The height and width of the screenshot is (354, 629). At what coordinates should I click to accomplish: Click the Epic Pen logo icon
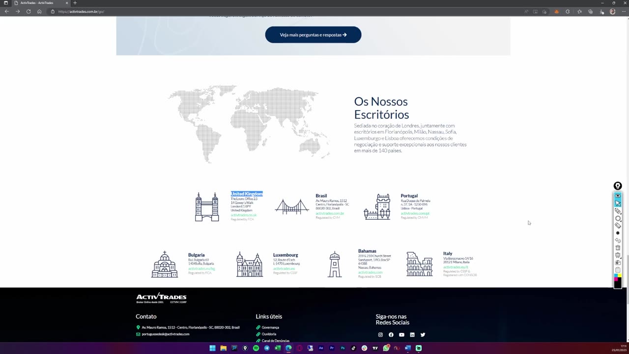[618, 186]
